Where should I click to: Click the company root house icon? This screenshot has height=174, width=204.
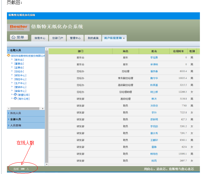[x=8, y=56]
